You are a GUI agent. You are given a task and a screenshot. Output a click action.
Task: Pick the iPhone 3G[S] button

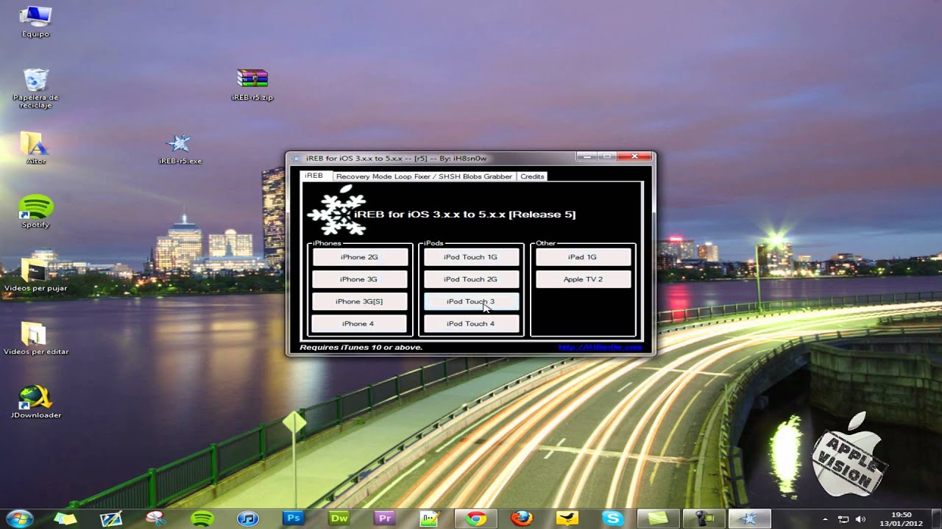tap(360, 301)
